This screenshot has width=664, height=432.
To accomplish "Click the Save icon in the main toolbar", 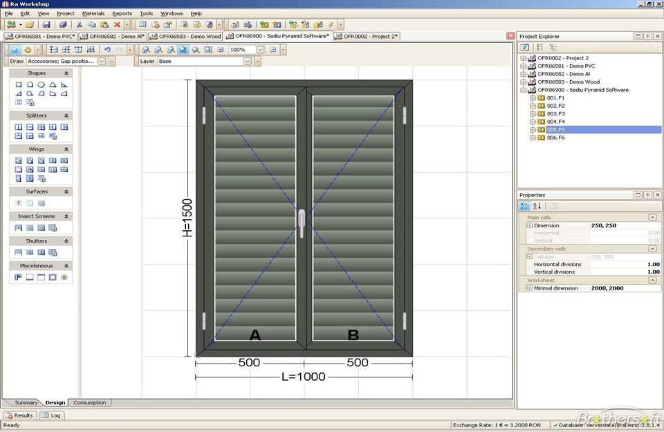I will tap(46, 24).
